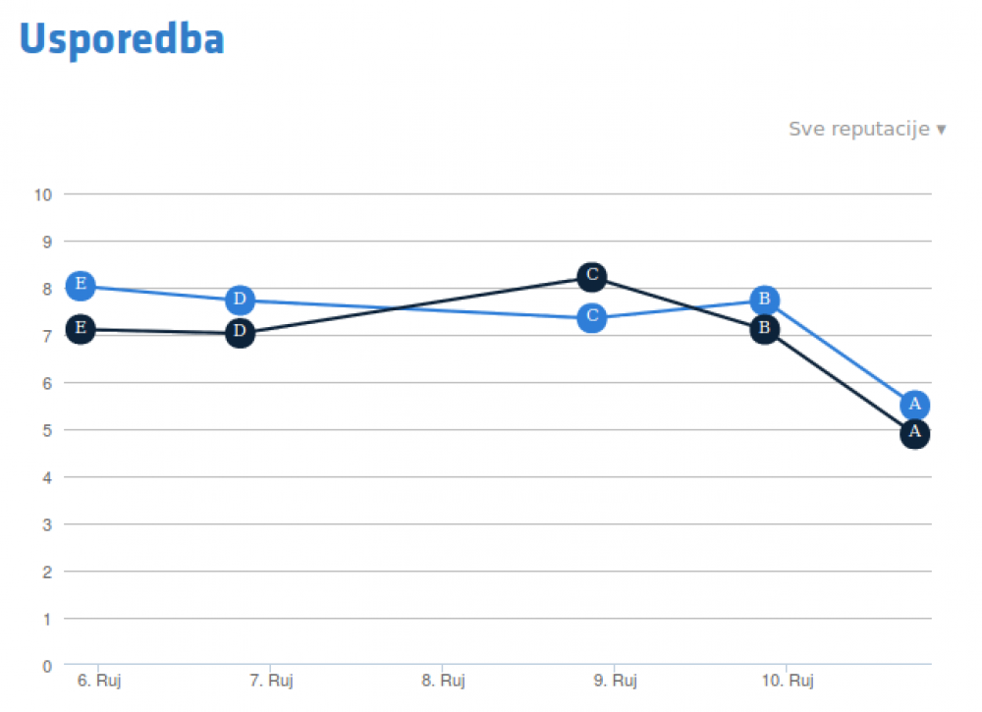Click the blue C data point
The image size is (982, 712).
592,317
